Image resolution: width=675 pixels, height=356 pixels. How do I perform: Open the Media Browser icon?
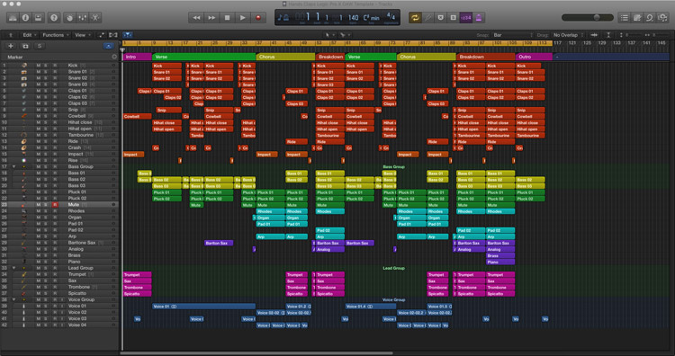tap(662, 18)
